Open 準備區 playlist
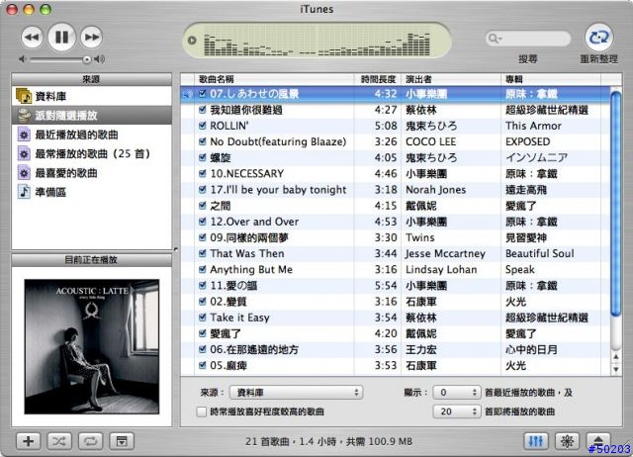The height and width of the screenshot is (457, 633). (x=92, y=192)
